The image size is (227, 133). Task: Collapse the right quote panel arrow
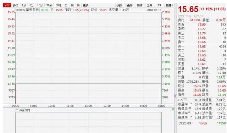175,96
